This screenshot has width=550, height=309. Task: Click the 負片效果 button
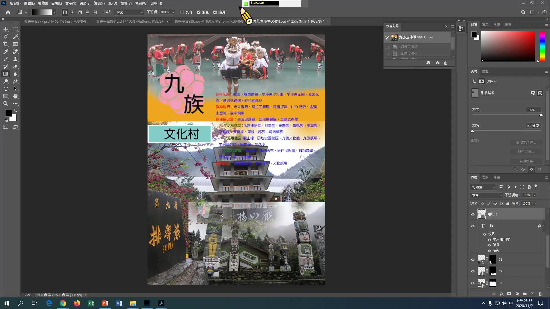click(x=526, y=161)
